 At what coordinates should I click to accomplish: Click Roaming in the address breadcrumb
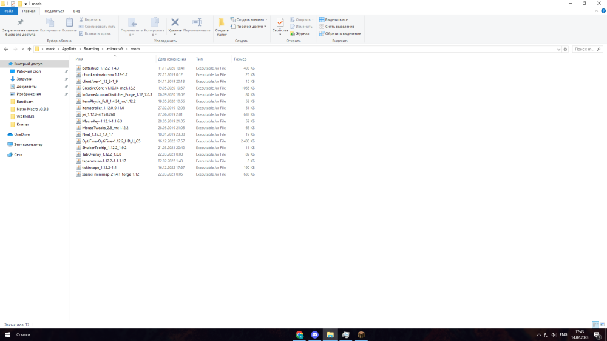[91, 49]
